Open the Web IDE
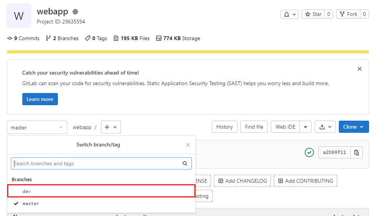 point(285,127)
